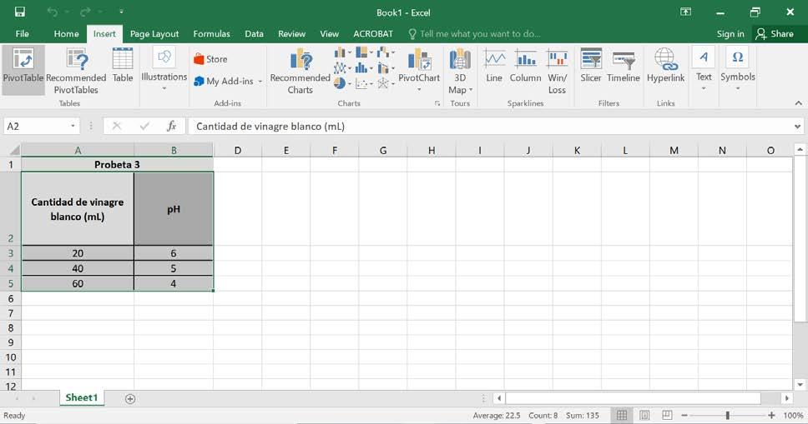
Task: Switch to Page Layout view
Action: click(644, 415)
